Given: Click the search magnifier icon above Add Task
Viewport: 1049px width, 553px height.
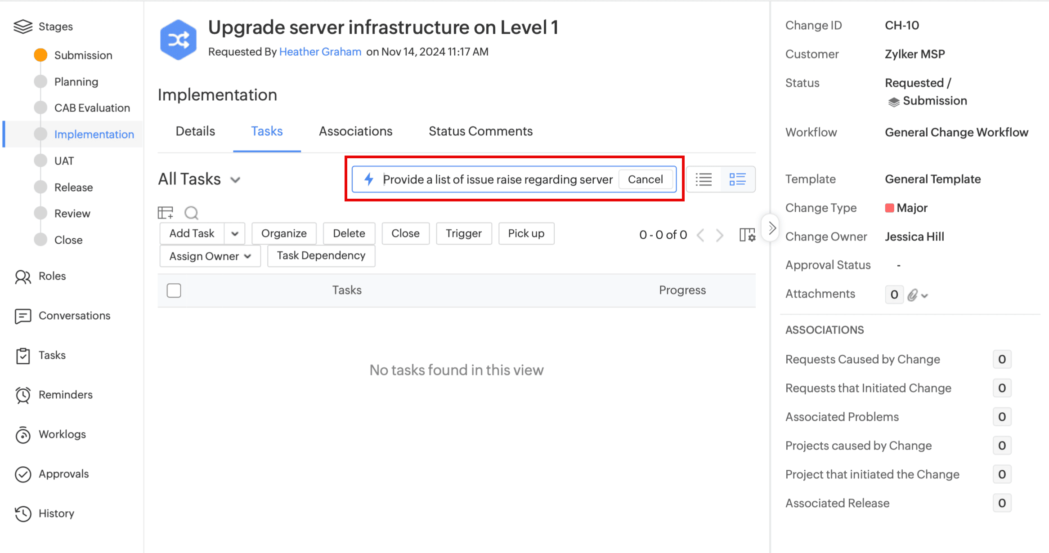Looking at the screenshot, I should click(x=192, y=213).
